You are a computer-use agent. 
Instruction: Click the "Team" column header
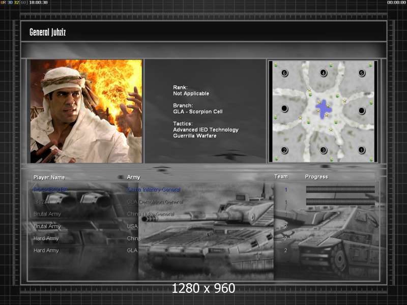coord(281,176)
